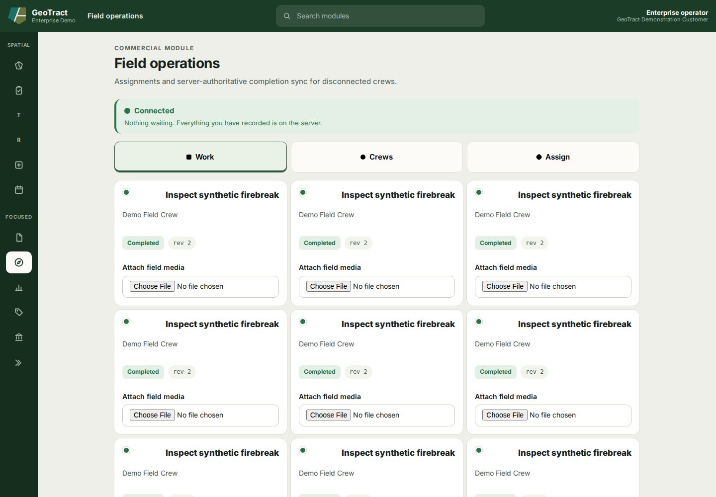716x497 pixels.
Task: Click Completed badge in top-middle card
Action: [320, 243]
